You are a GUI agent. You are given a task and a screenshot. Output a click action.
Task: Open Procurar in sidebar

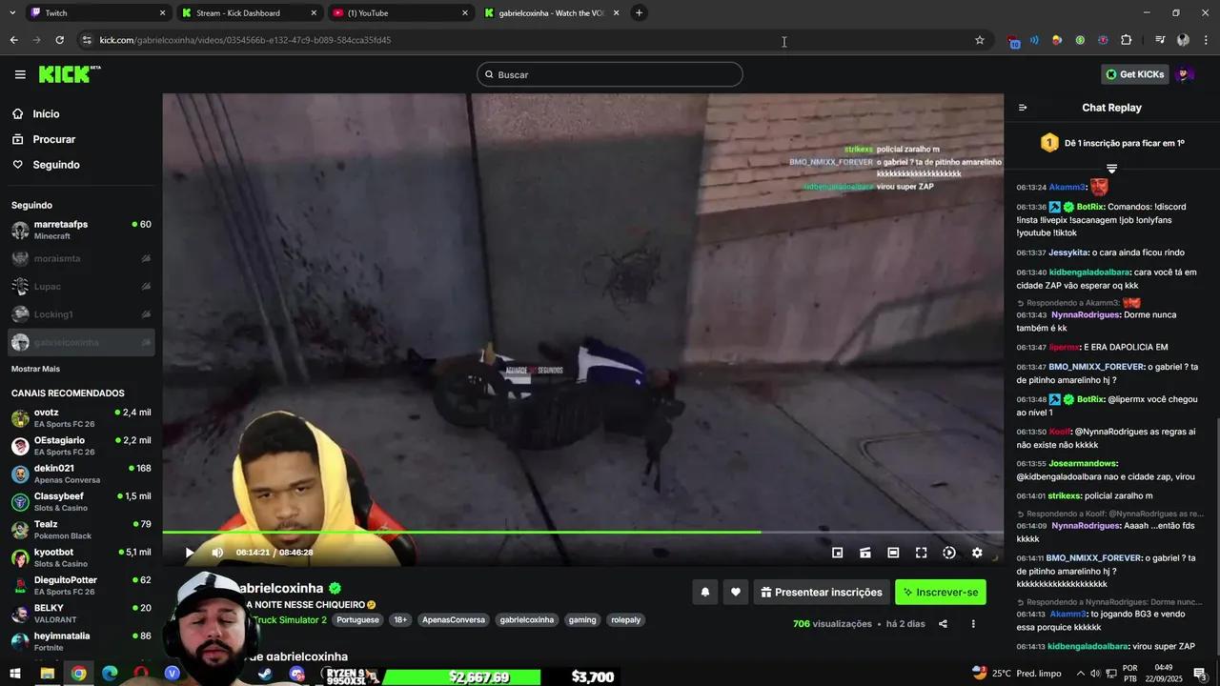[53, 139]
